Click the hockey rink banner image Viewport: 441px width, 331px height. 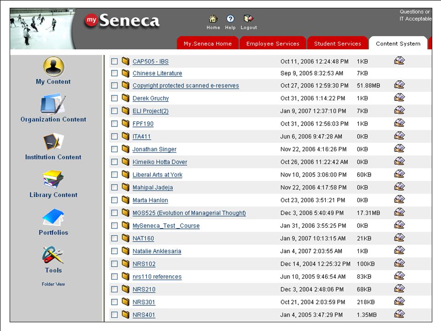tap(42, 29)
